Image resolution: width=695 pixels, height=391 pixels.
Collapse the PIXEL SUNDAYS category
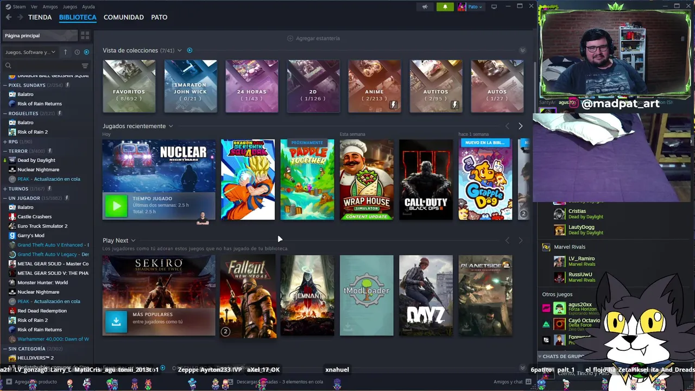[5, 85]
